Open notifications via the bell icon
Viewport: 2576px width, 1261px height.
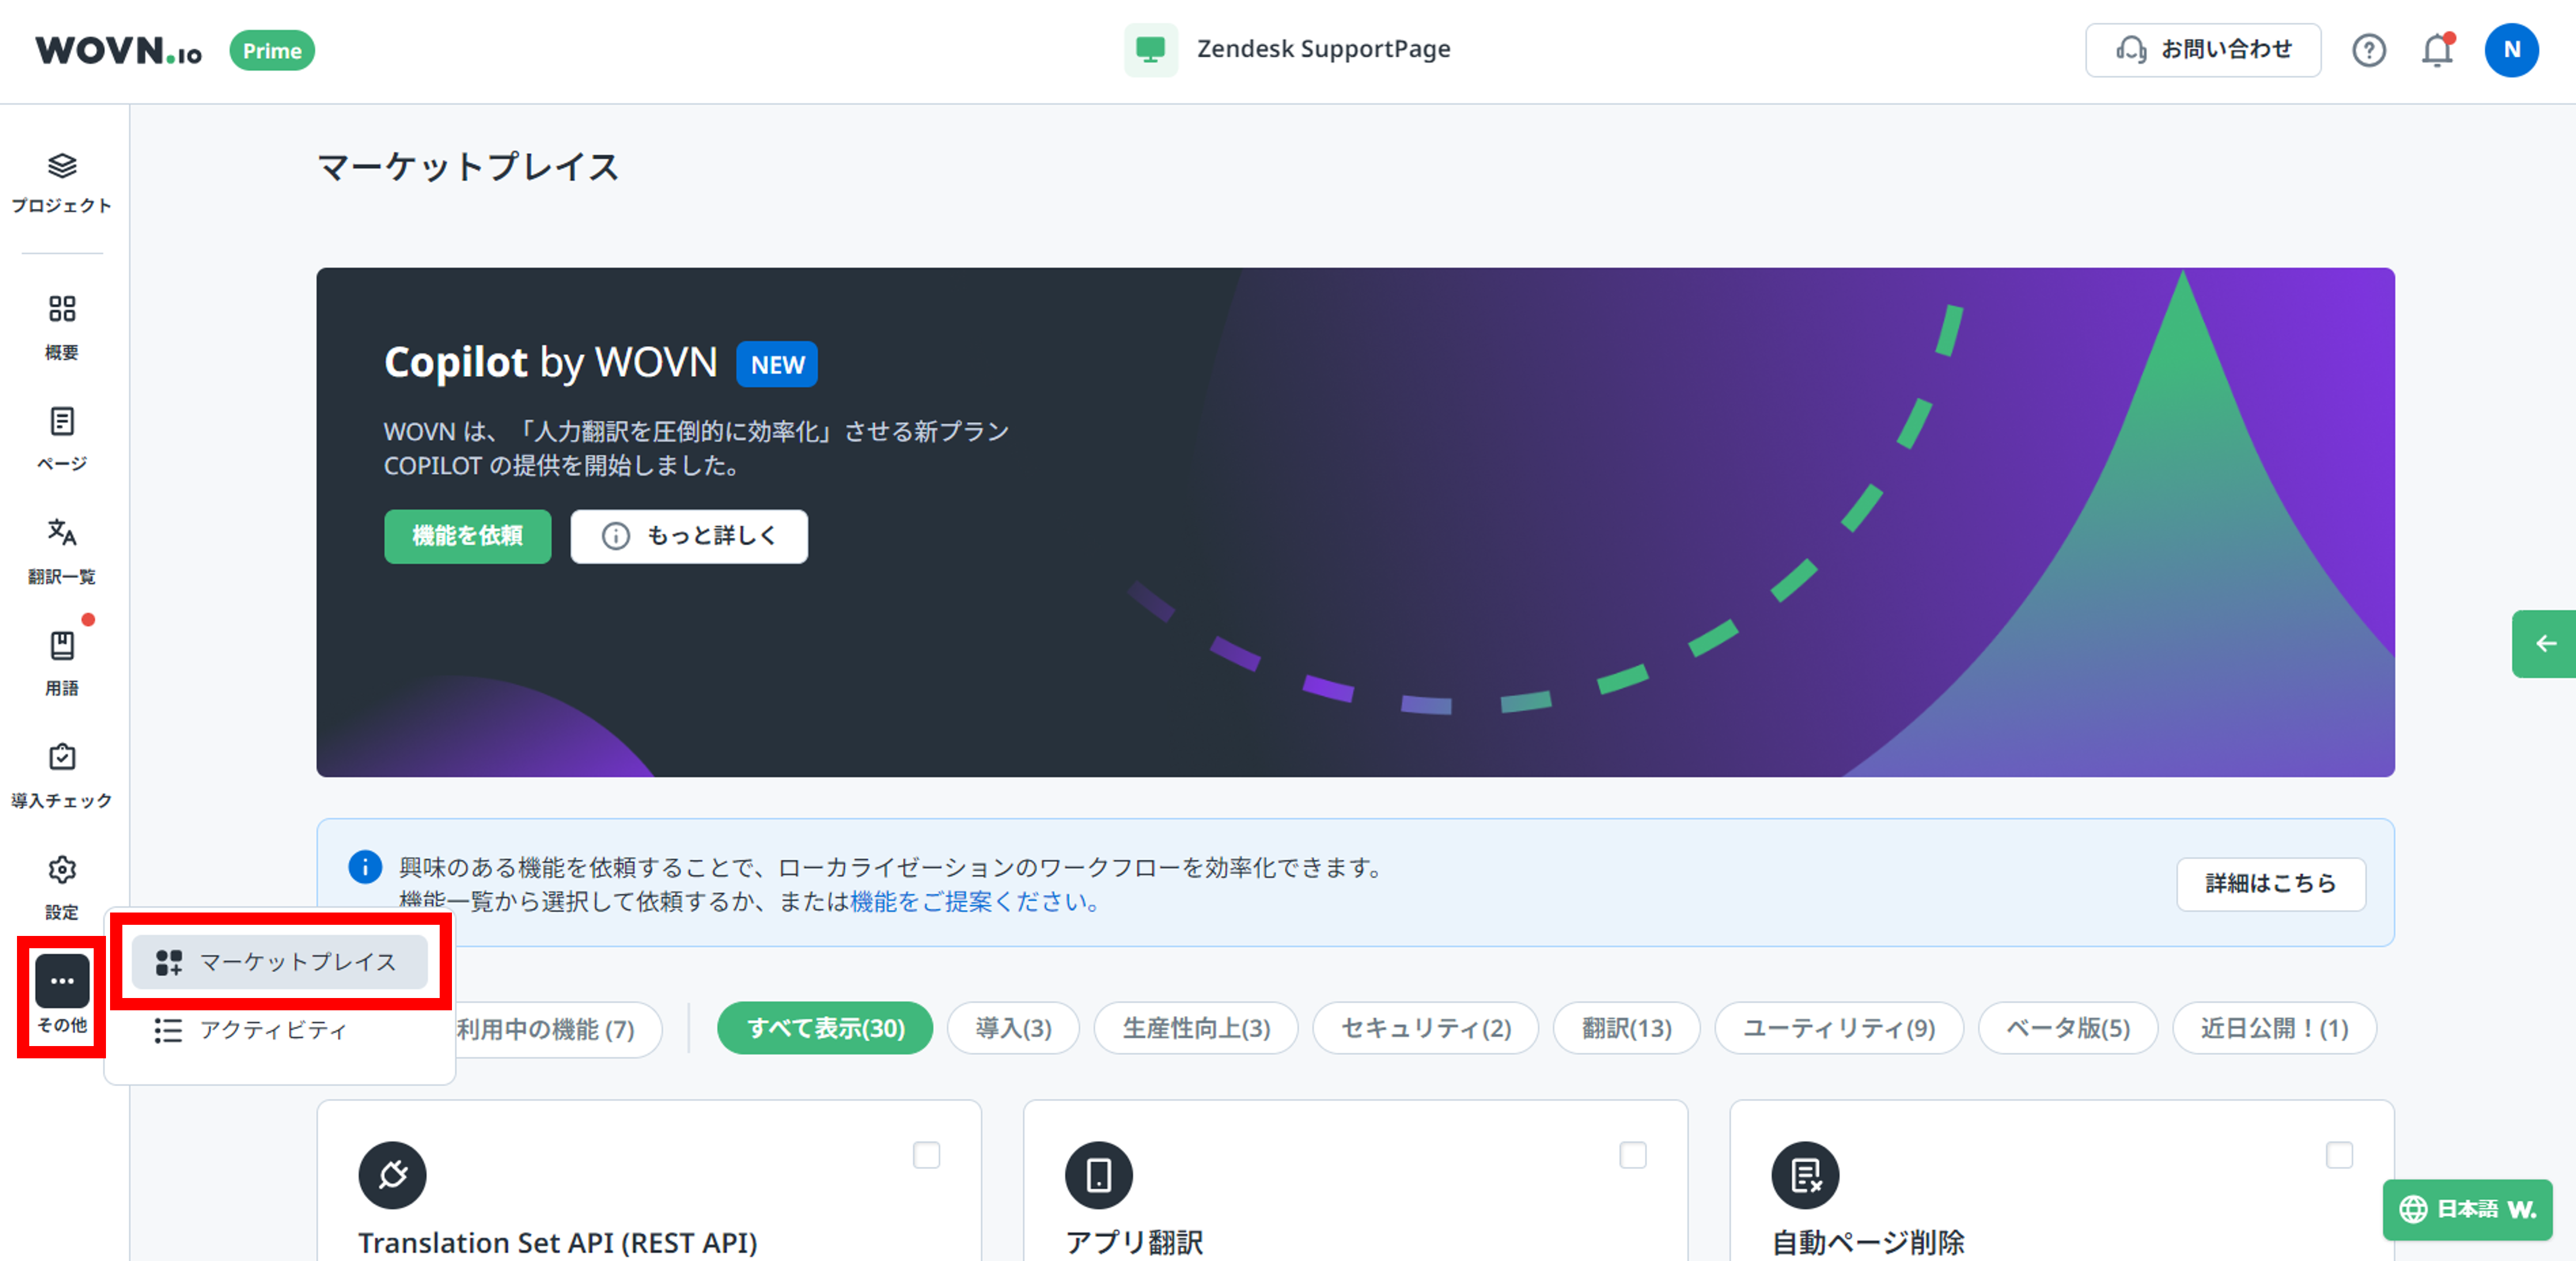click(x=2438, y=49)
